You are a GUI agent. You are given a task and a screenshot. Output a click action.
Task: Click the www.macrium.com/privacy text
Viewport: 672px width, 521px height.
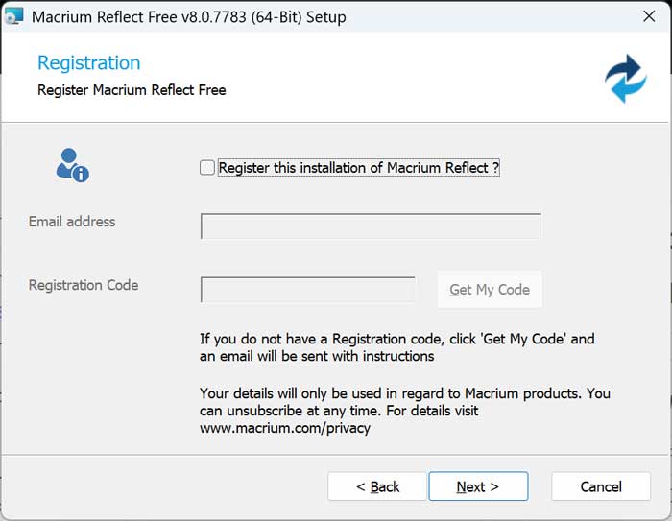[x=285, y=428]
